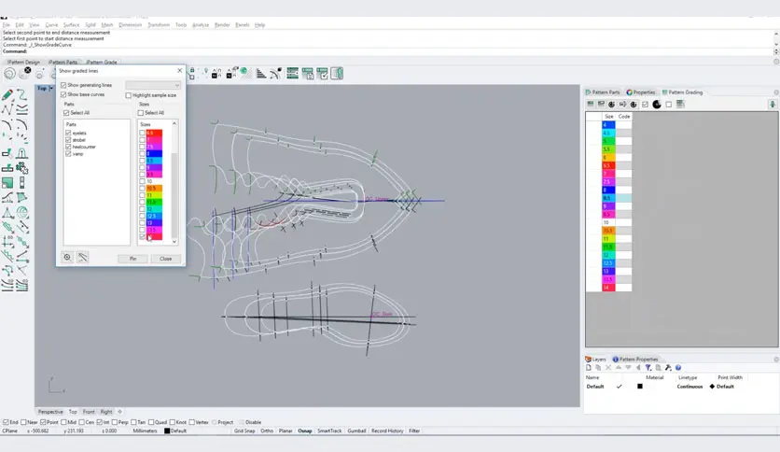
Task: Click the green globe icon in top toolbar
Action: pyautogui.click(x=244, y=73)
